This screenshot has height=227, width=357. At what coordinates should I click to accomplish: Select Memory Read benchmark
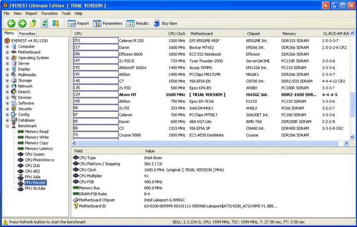(x=36, y=132)
